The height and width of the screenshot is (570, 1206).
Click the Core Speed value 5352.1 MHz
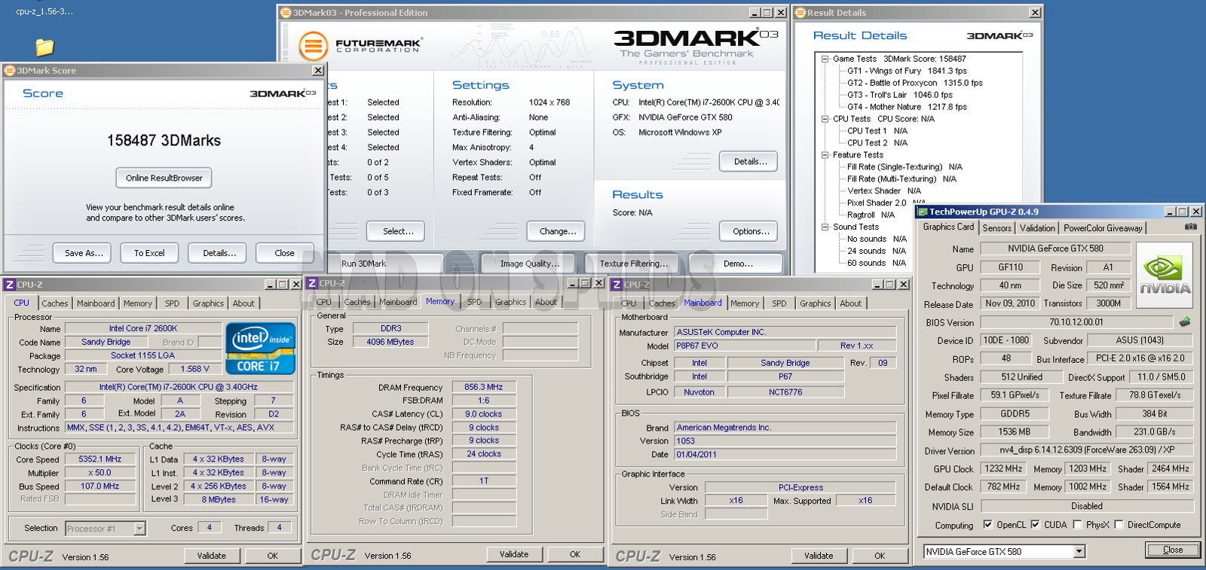point(100,459)
